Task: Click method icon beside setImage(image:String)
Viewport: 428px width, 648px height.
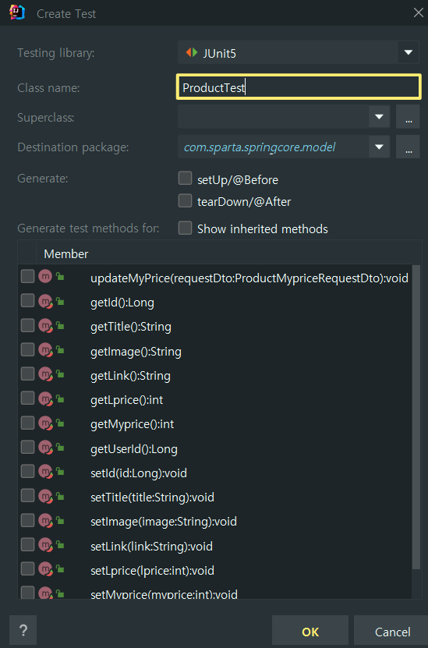Action: coord(45,521)
